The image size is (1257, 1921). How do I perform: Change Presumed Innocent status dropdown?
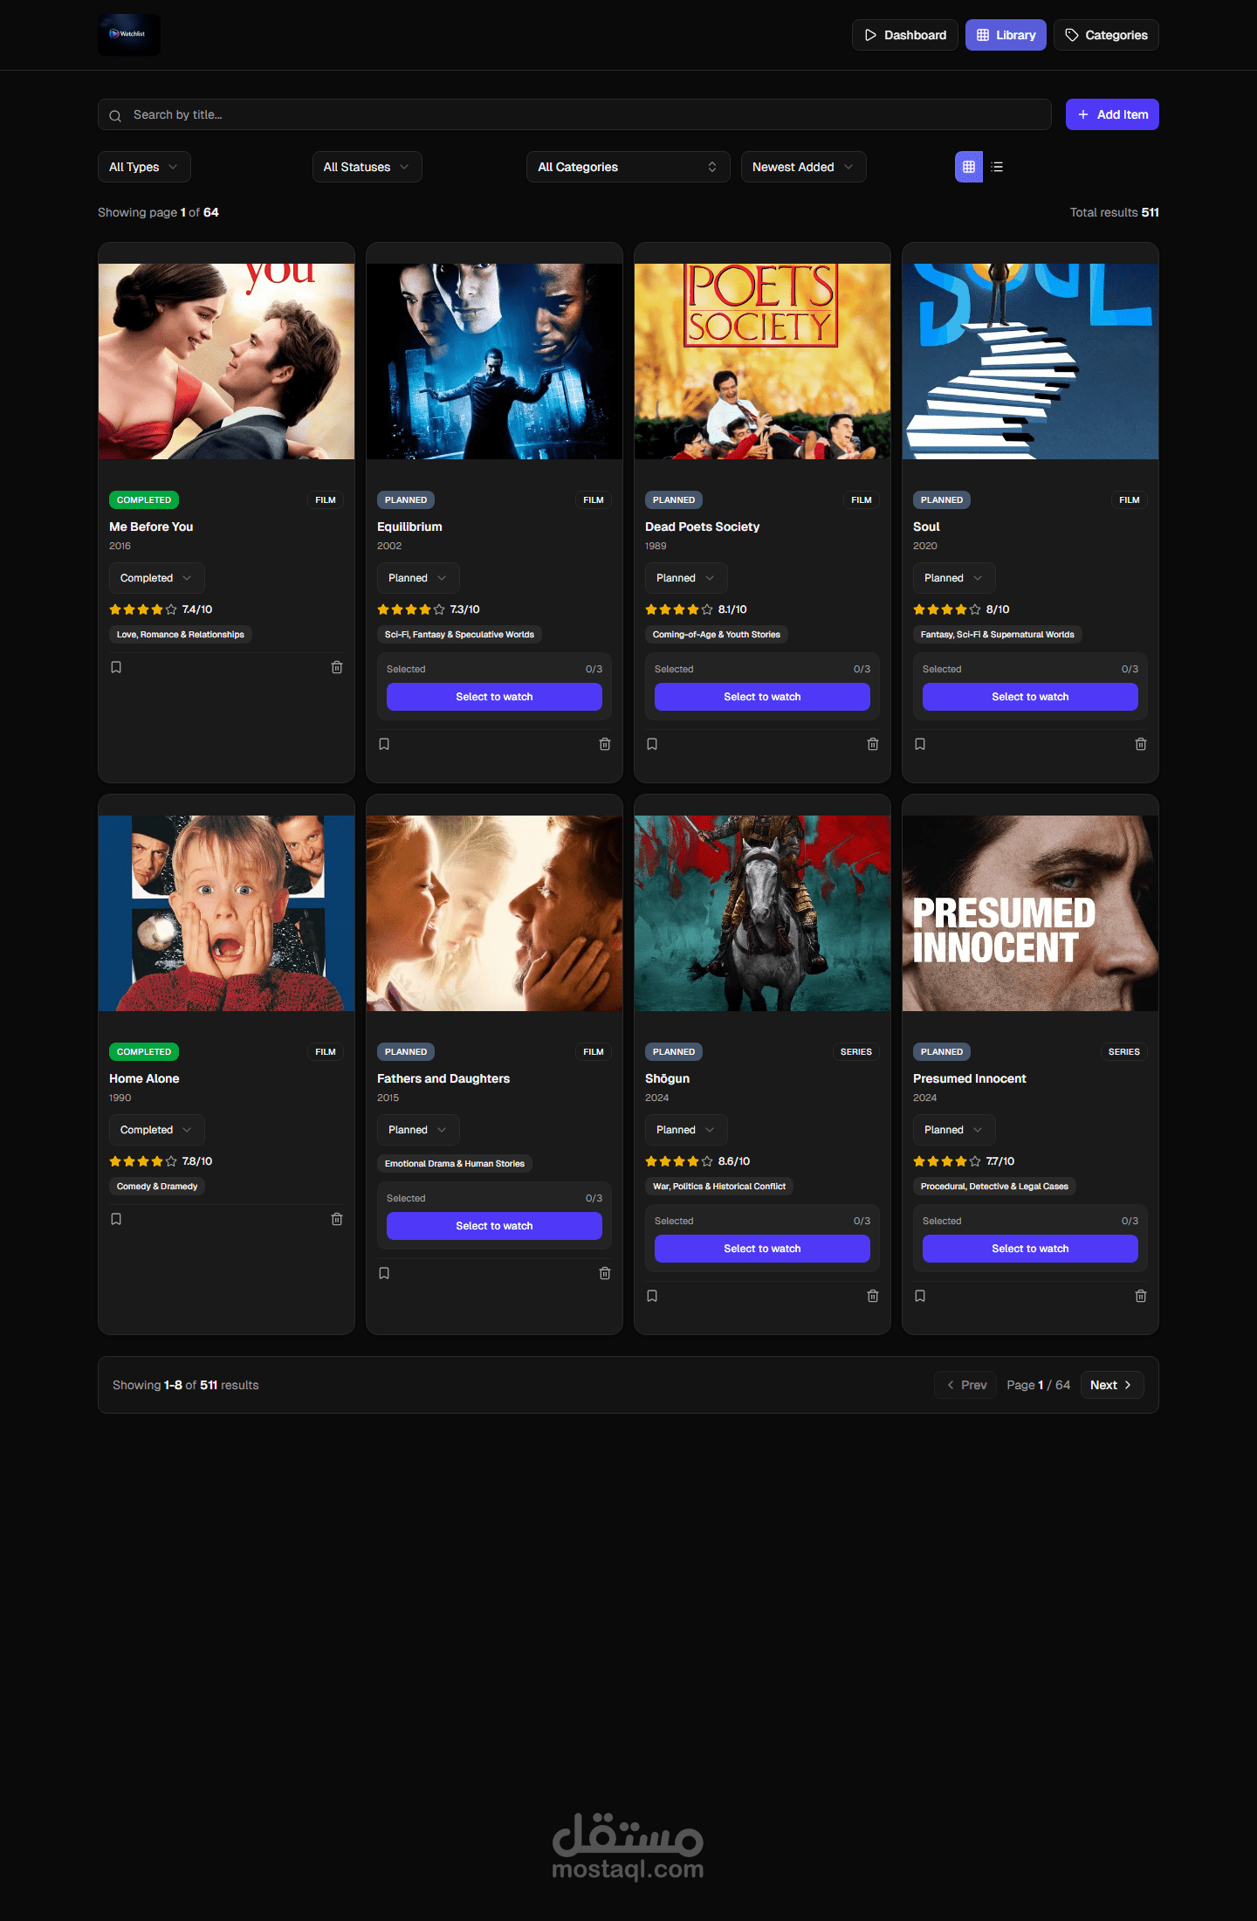coord(954,1130)
